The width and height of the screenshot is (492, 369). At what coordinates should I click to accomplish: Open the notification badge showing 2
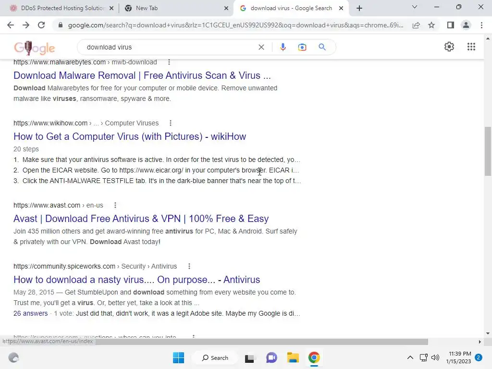point(479,357)
